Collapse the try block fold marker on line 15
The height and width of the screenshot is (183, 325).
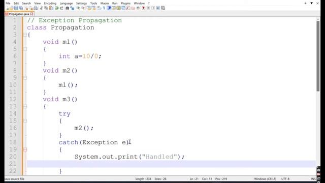(x=25, y=121)
